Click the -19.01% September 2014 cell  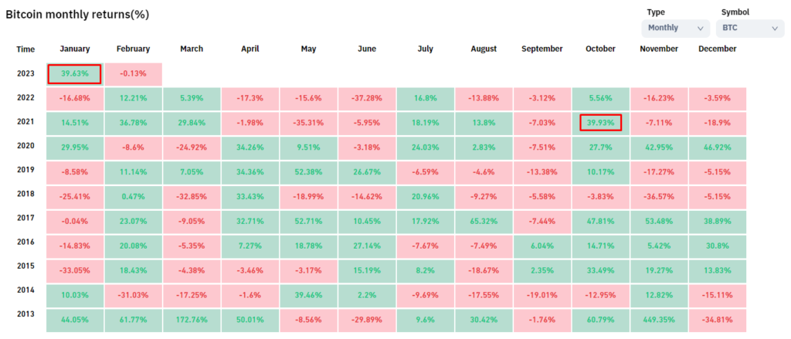[x=542, y=295]
